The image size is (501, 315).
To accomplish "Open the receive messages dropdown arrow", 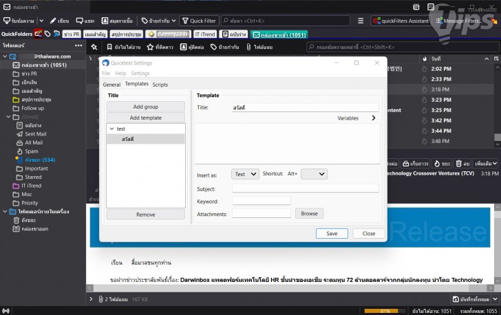I will pos(41,21).
